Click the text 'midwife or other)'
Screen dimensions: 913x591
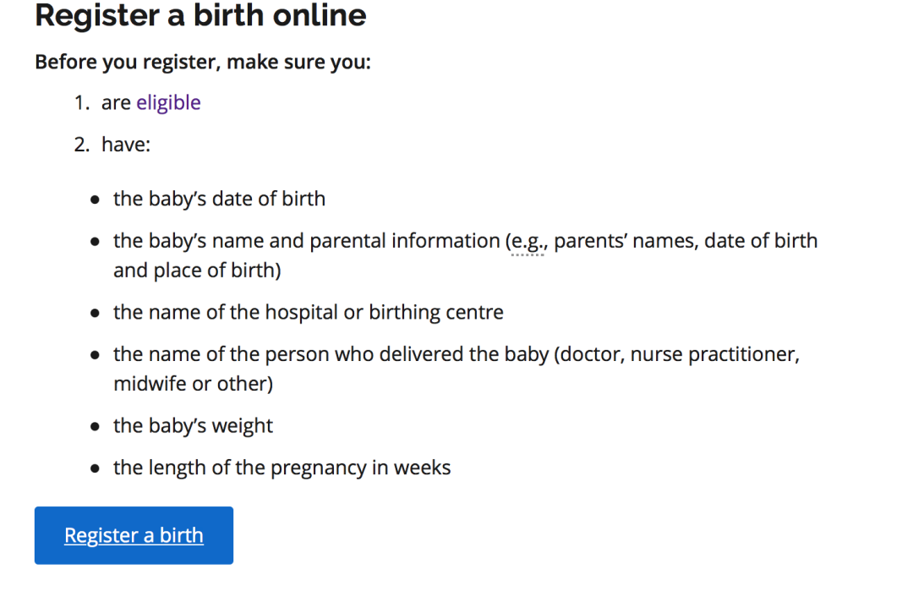(193, 384)
